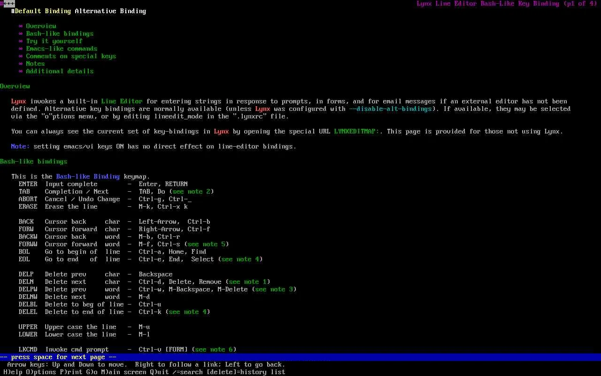Image resolution: width=601 pixels, height=376 pixels.
Task: Click the page title 'Lynx Line Editor Bash-Like Key Binding'
Action: 488,4
